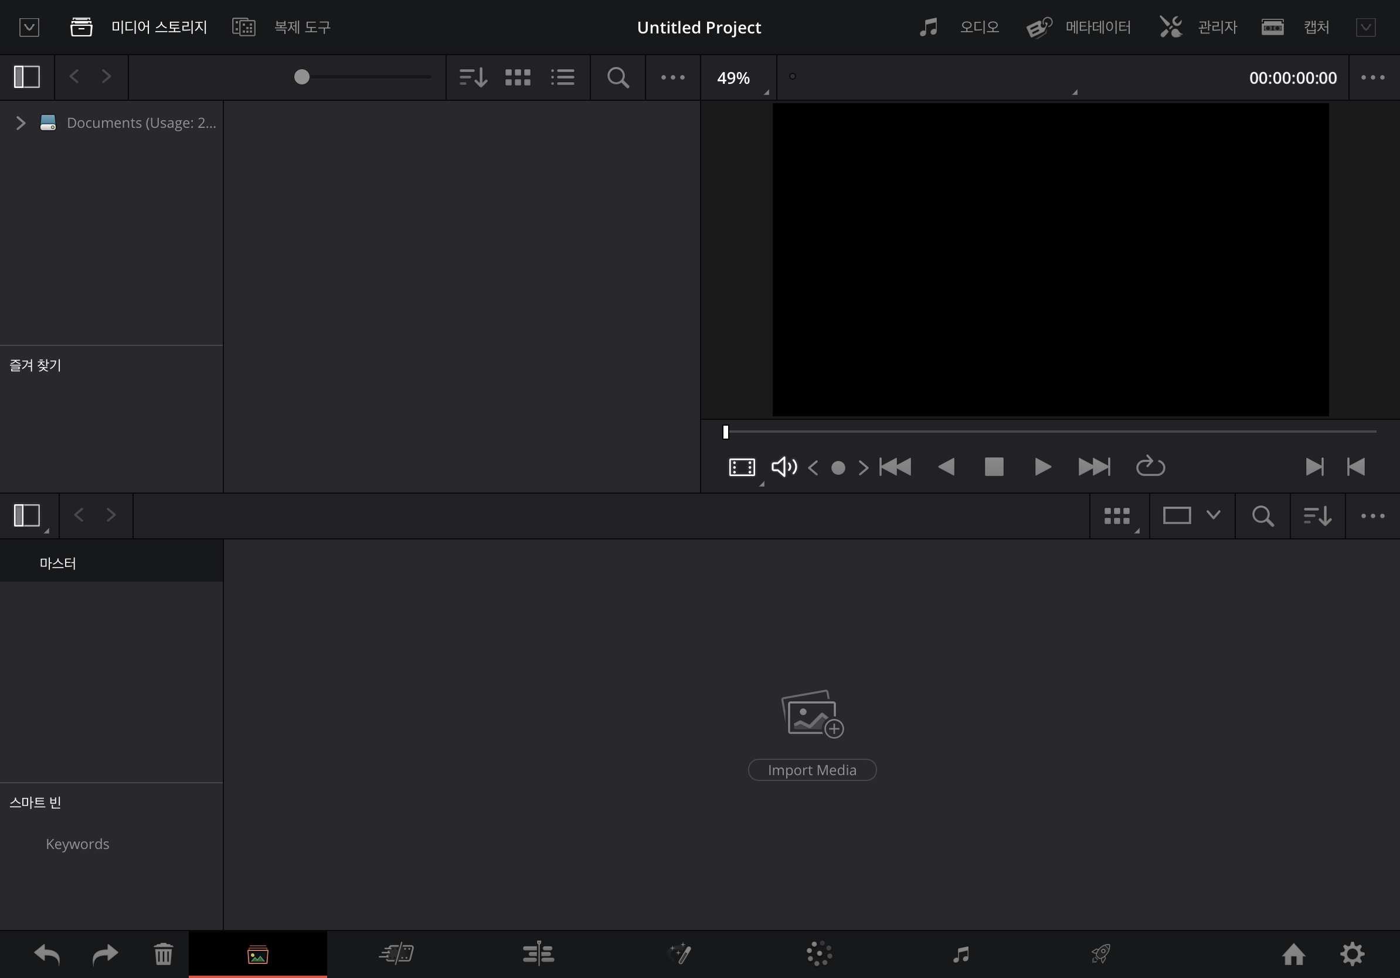Open the Fusion page wand icon
1400x978 pixels.
680,953
